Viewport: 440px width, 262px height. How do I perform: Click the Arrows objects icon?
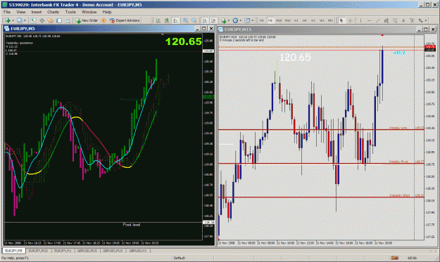(x=420, y=20)
